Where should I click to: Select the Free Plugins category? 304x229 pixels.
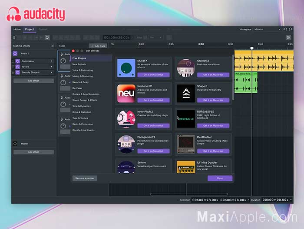point(91,58)
